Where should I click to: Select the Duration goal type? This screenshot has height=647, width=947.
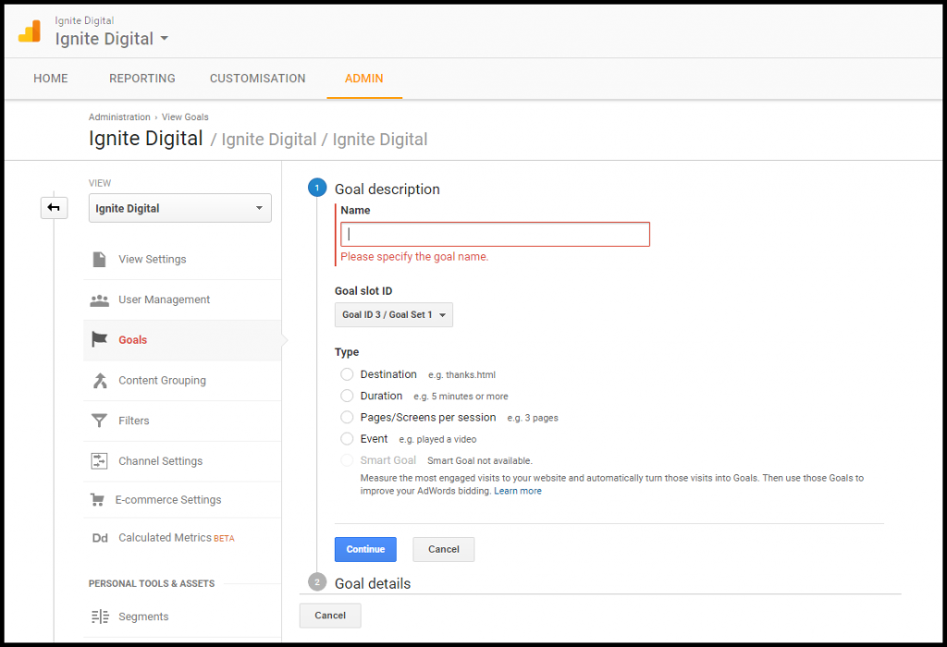click(x=347, y=396)
